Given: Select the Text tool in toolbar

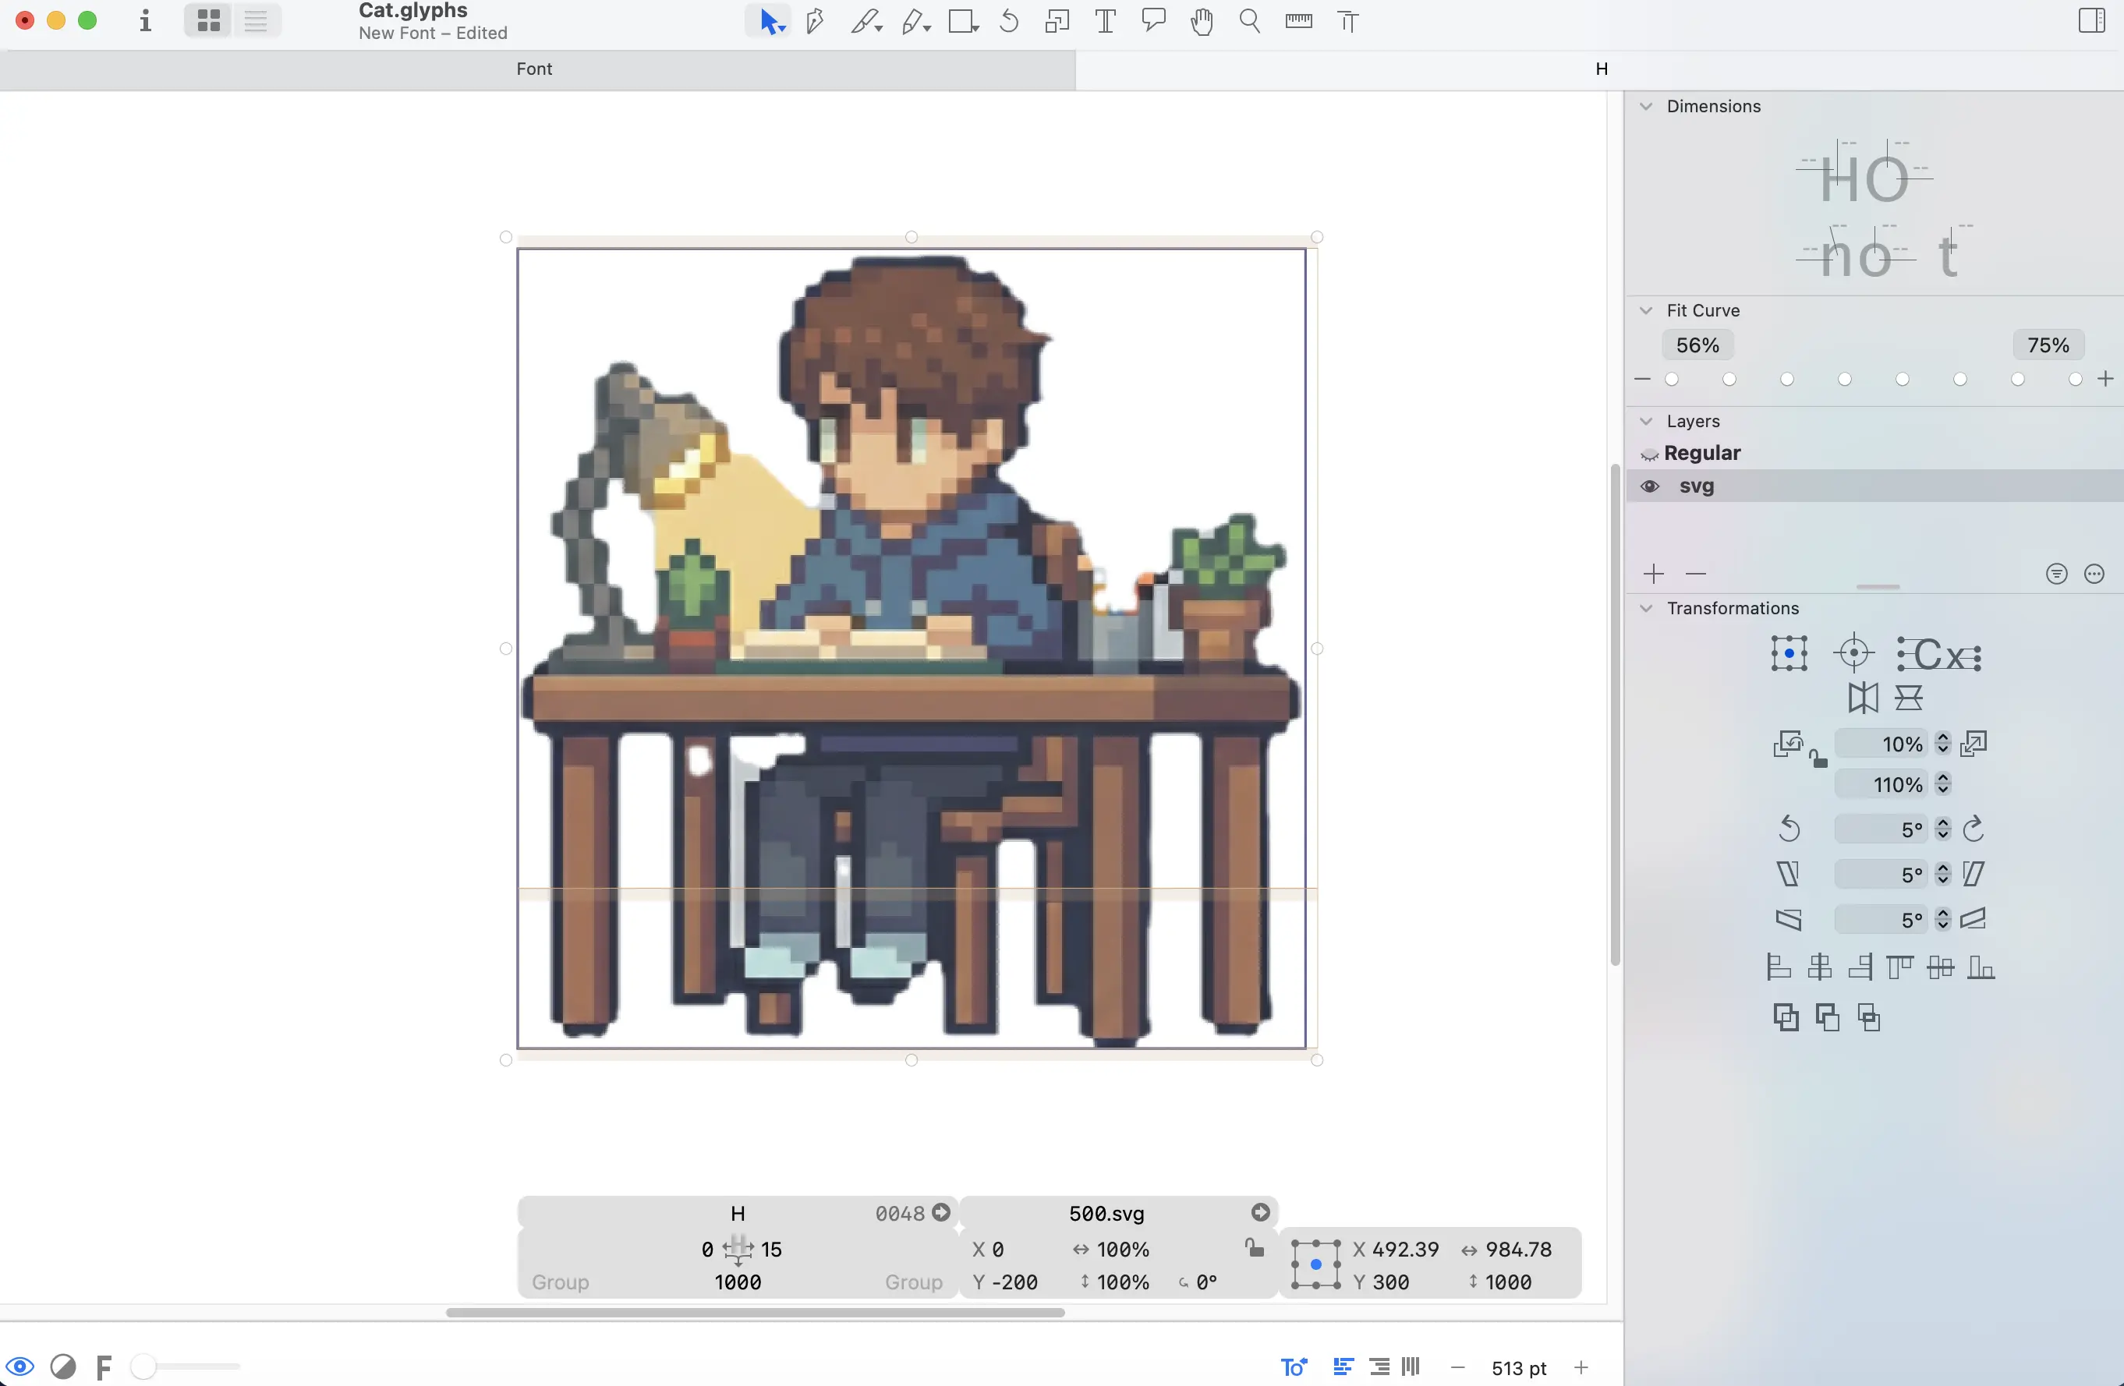Looking at the screenshot, I should click(1105, 21).
